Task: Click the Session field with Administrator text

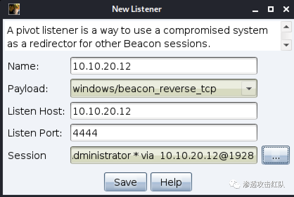Action: click(x=164, y=155)
